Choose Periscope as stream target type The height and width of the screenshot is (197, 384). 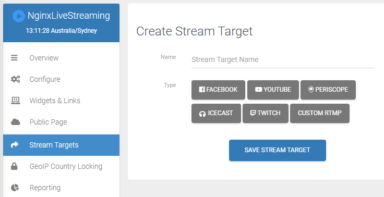[x=328, y=90]
